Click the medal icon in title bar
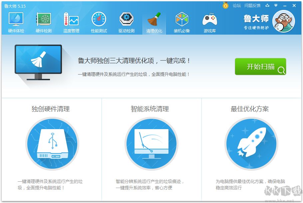The height and width of the screenshot is (203, 303). point(225,5)
